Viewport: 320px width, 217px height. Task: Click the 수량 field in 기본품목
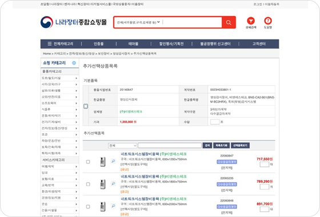click(215, 122)
